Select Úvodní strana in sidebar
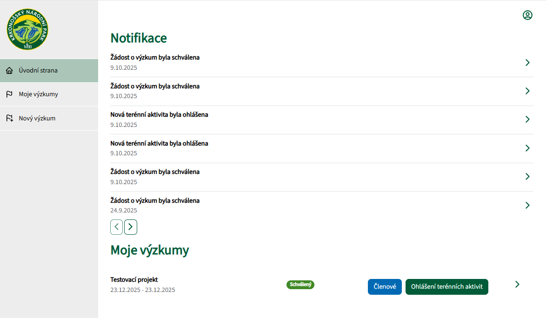This screenshot has width=546, height=318. tap(38, 71)
